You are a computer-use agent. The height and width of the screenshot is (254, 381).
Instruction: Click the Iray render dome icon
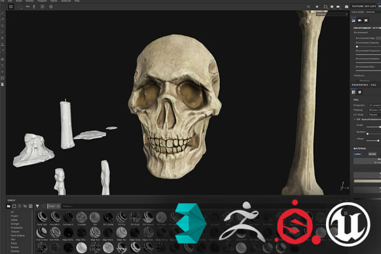[x=347, y=7]
